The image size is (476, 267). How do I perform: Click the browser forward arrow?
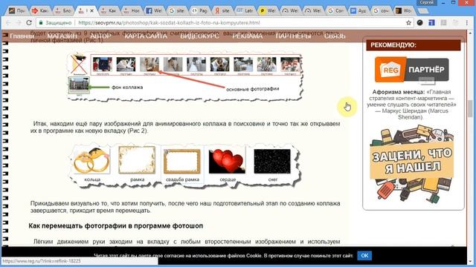tap(19, 23)
